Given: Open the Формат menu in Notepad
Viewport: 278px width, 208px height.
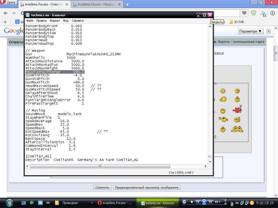Looking at the screenshot, I should (x=55, y=21).
